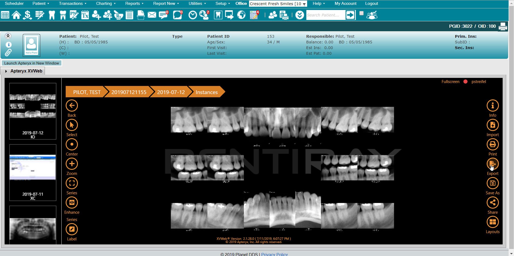This screenshot has height=256, width=514.
Task: Open the Office selection dropdown
Action: pos(278,4)
